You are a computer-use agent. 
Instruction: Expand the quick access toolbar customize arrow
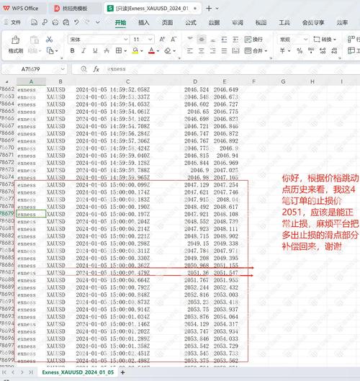tap(98, 22)
